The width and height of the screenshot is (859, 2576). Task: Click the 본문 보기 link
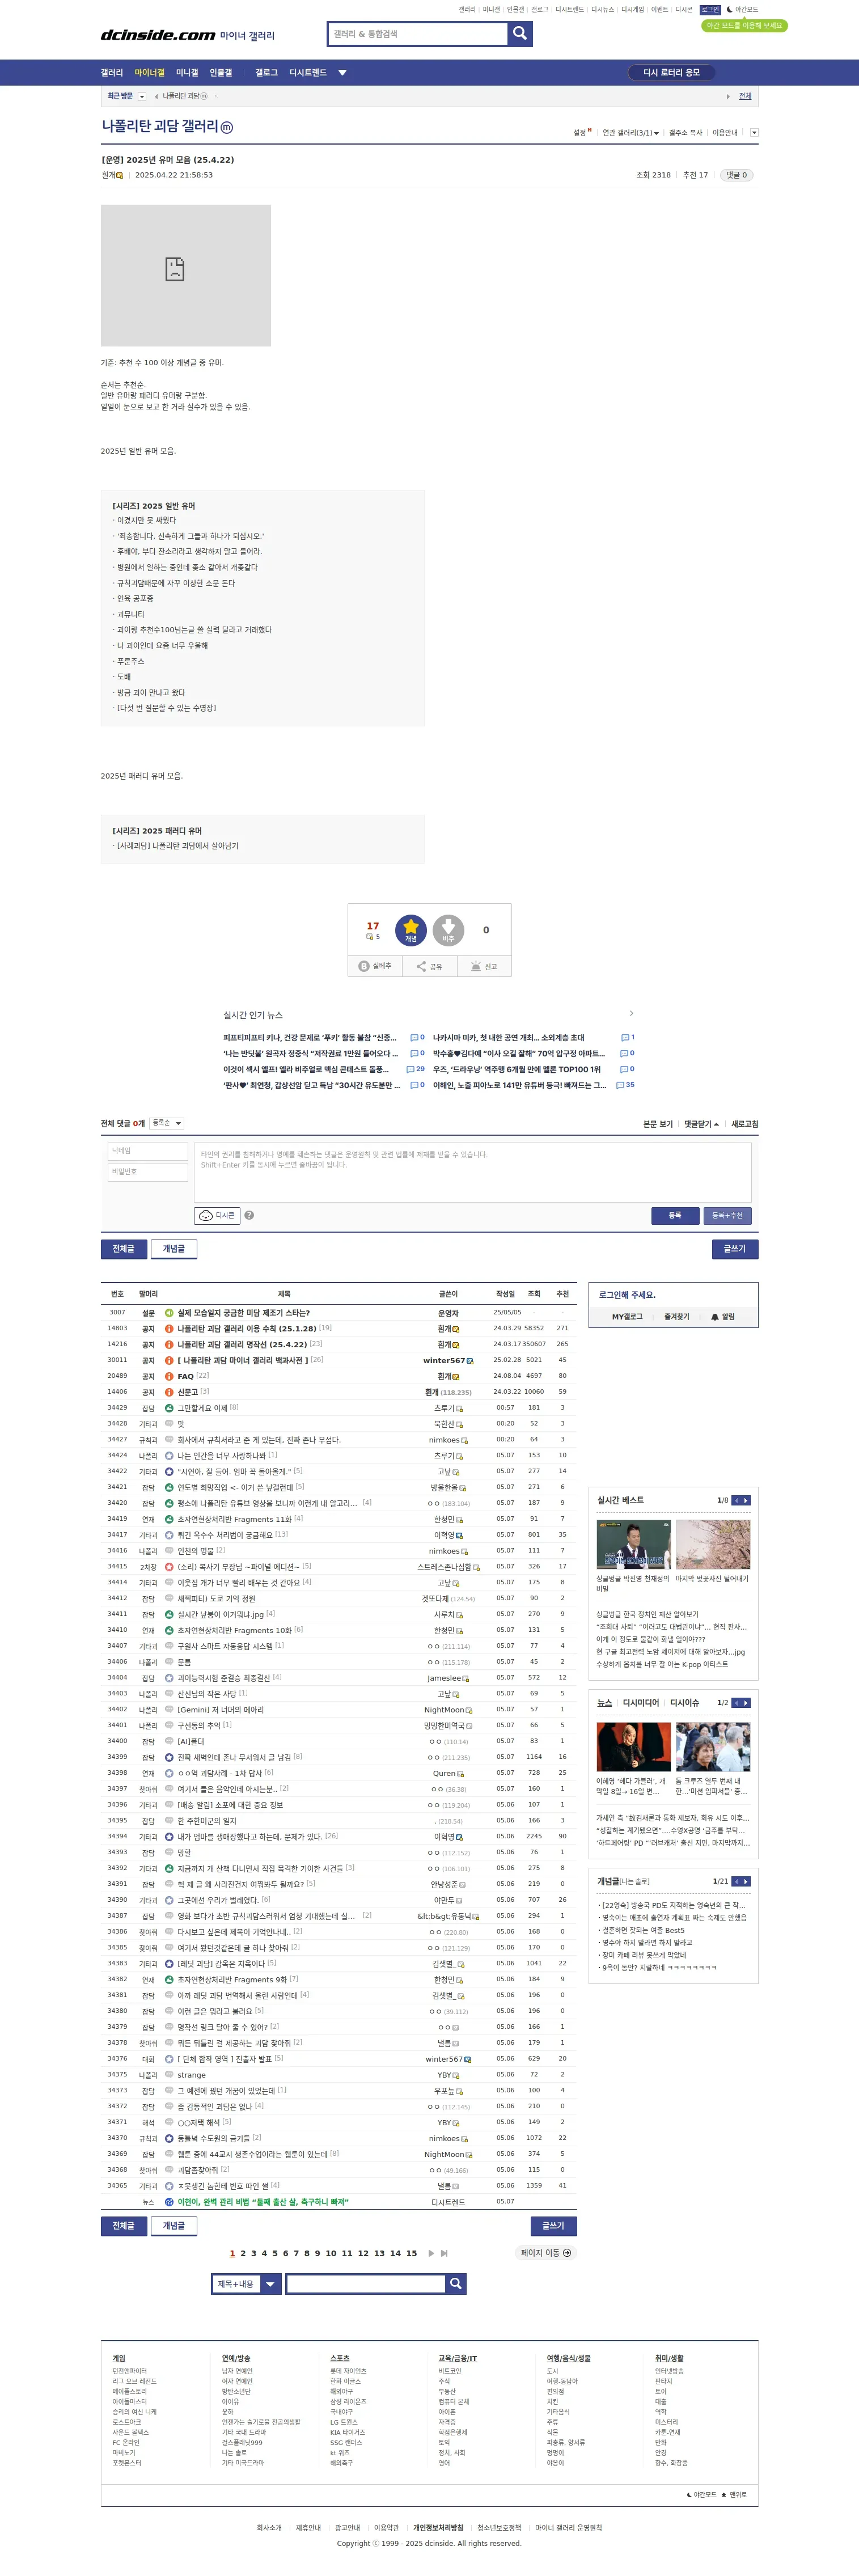pos(658,1124)
